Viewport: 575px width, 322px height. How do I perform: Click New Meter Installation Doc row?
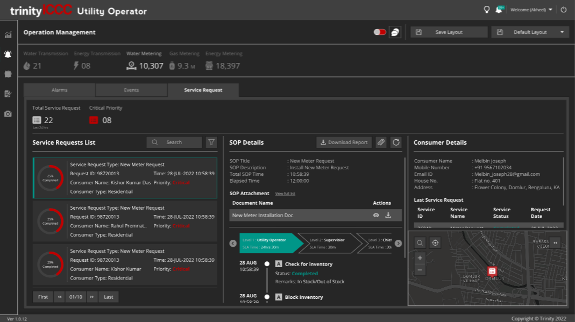[315, 216]
